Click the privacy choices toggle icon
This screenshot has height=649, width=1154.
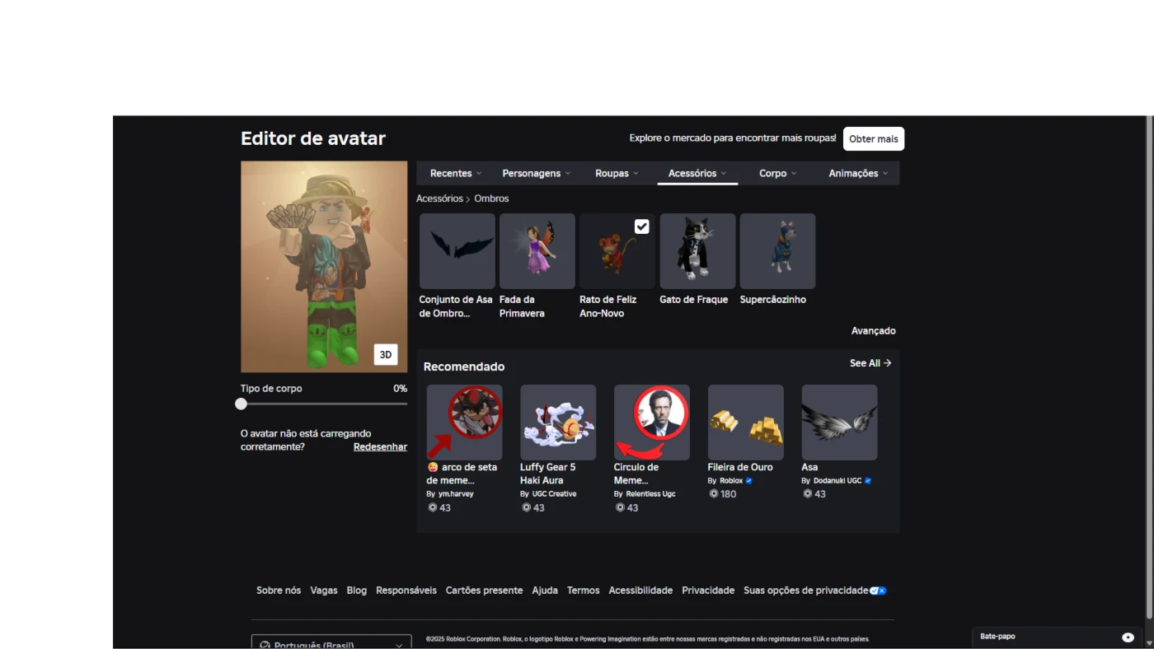pos(879,591)
